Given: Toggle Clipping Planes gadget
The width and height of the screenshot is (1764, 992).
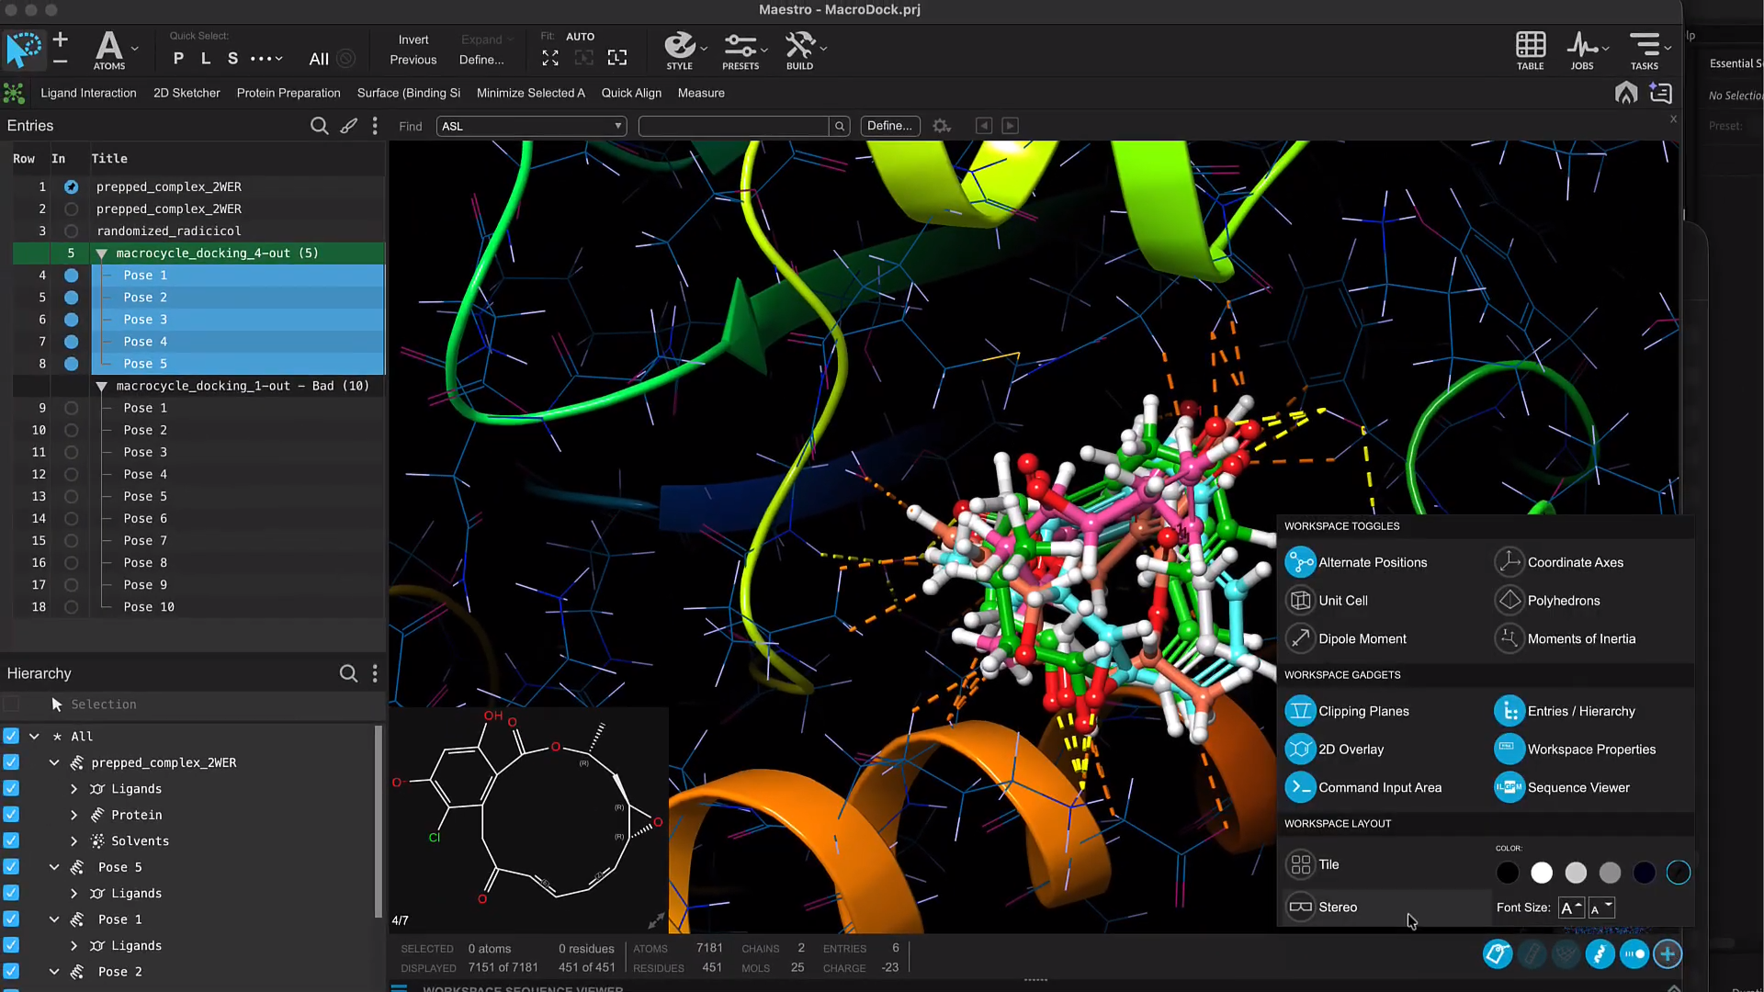Looking at the screenshot, I should pyautogui.click(x=1347, y=711).
